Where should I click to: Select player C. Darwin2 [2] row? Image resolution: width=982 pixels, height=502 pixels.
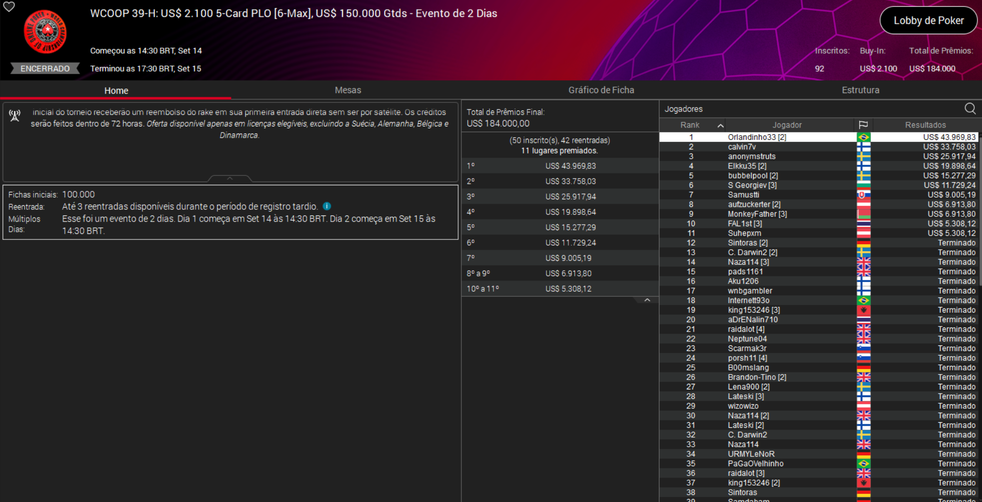tap(819, 252)
